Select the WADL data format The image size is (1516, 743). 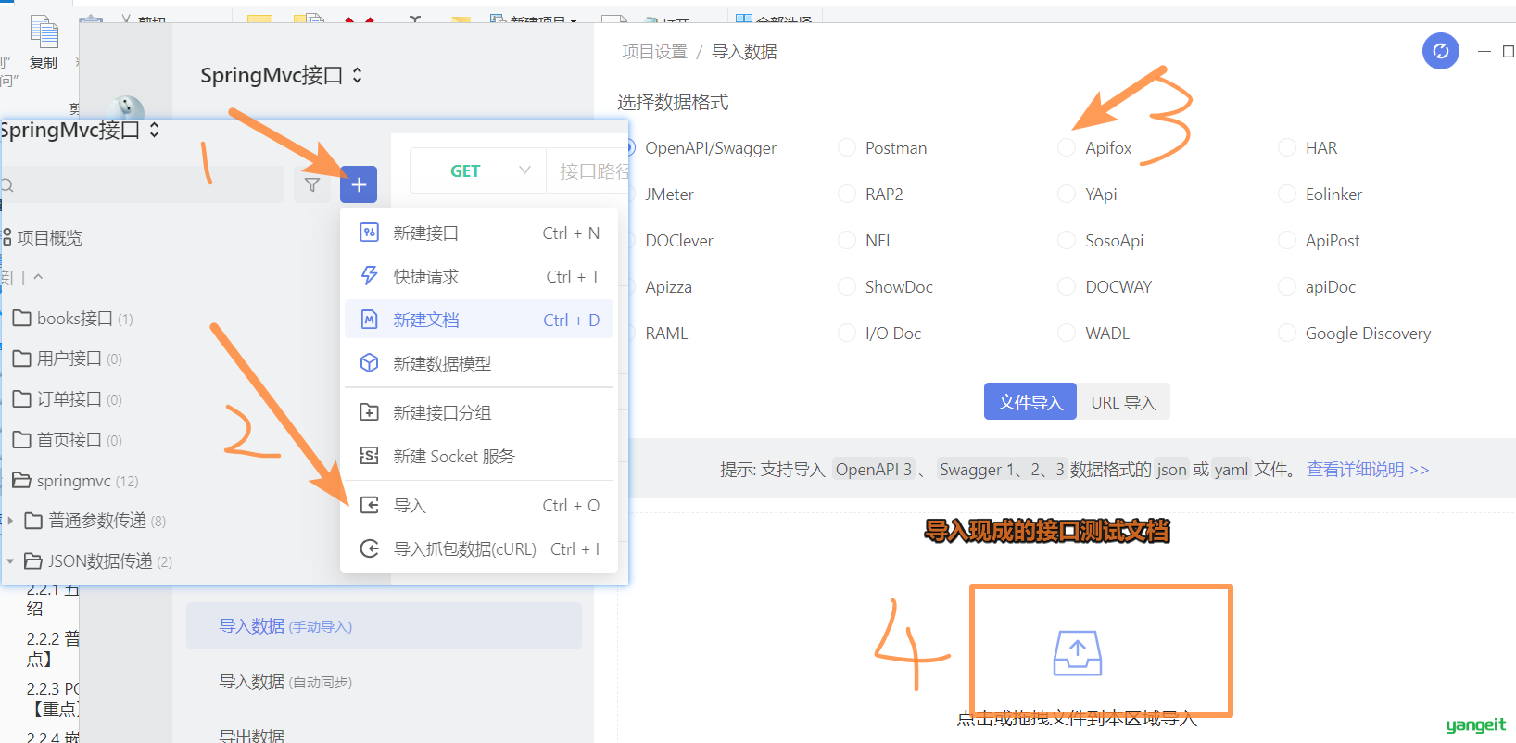[x=1094, y=334]
